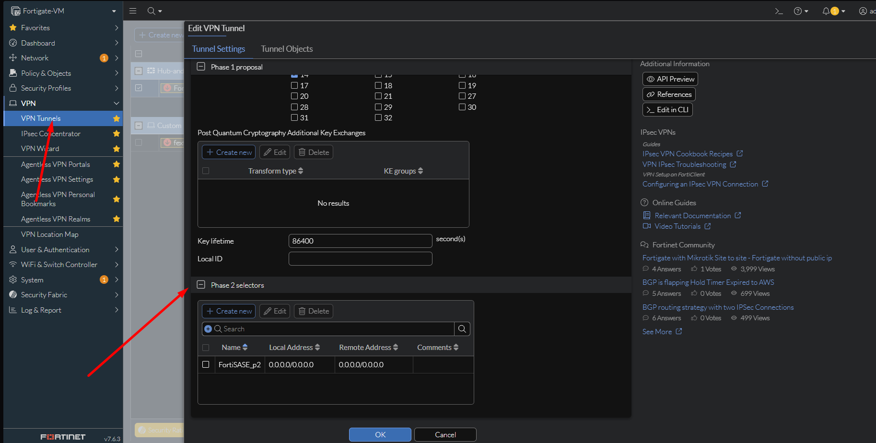Sort by KE groups column arrows

420,171
